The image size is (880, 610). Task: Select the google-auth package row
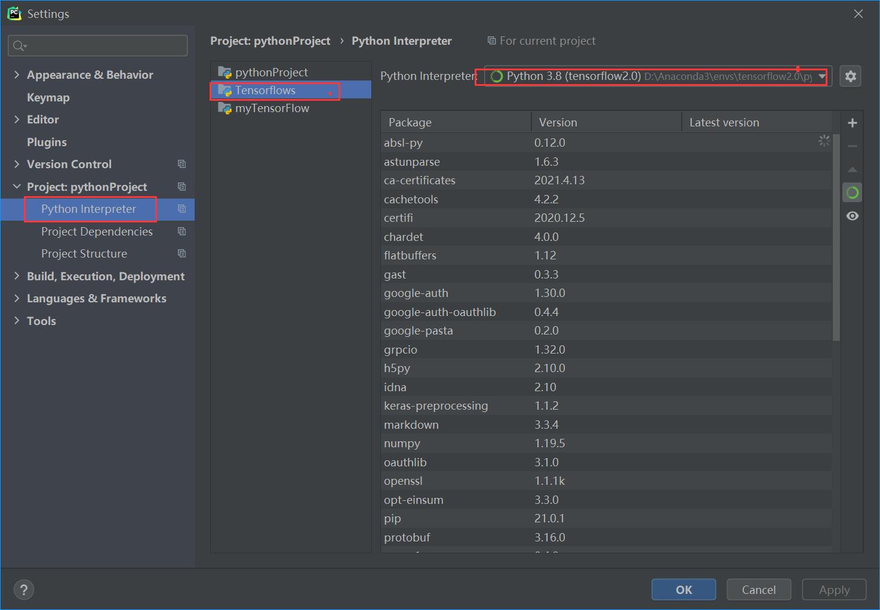606,293
